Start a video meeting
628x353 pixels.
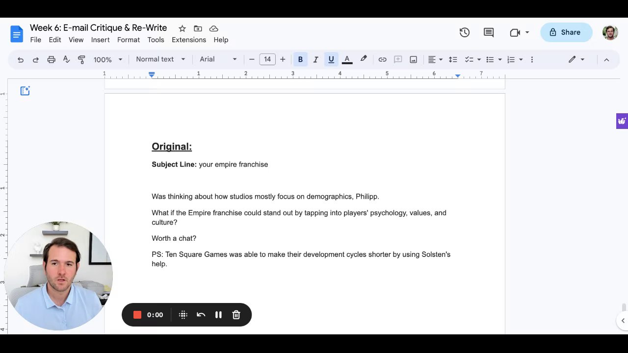pos(515,32)
